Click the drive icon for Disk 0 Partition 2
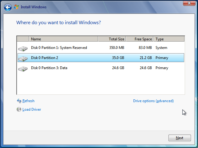198x148 pixels. (x=23, y=59)
